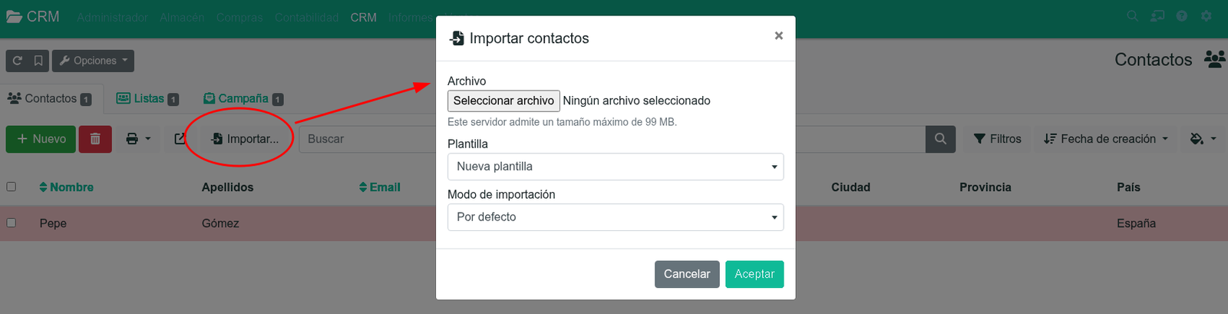Click the Gómez surname cell
This screenshot has width=1228, height=314.
point(220,223)
